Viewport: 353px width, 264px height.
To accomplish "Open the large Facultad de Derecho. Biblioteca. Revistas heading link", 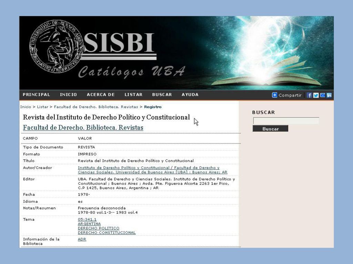I will point(83,128).
